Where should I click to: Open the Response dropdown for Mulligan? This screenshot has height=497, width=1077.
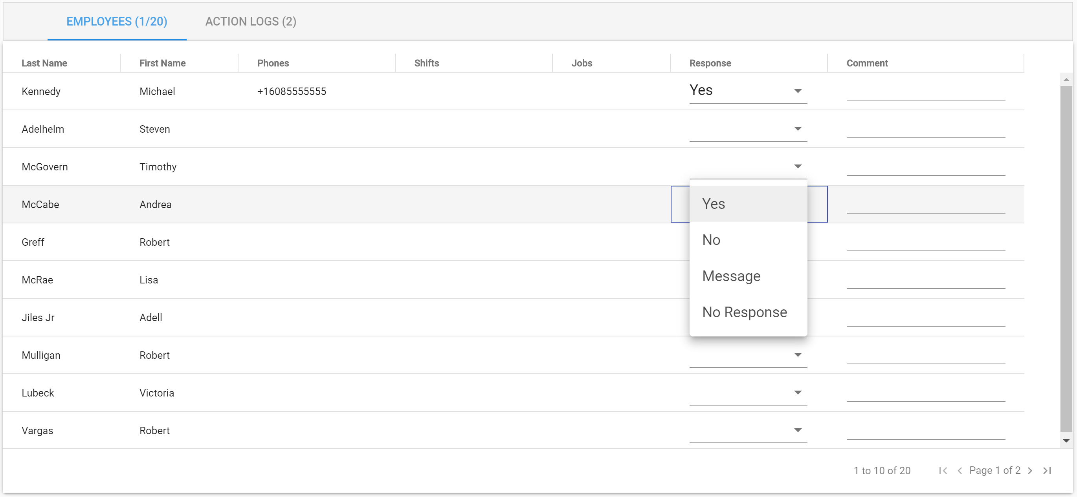pos(748,355)
